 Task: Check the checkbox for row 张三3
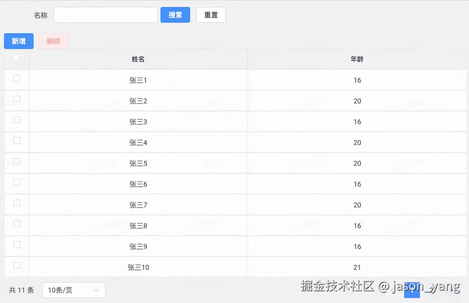(17, 120)
